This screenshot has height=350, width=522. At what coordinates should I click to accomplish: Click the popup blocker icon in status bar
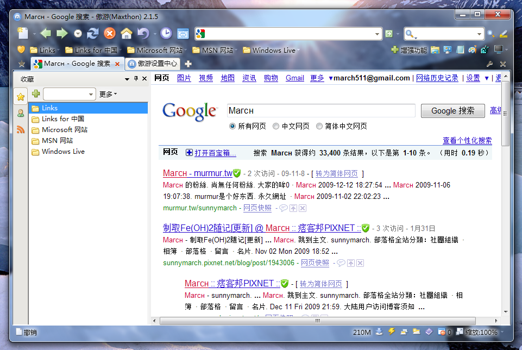pos(442,332)
